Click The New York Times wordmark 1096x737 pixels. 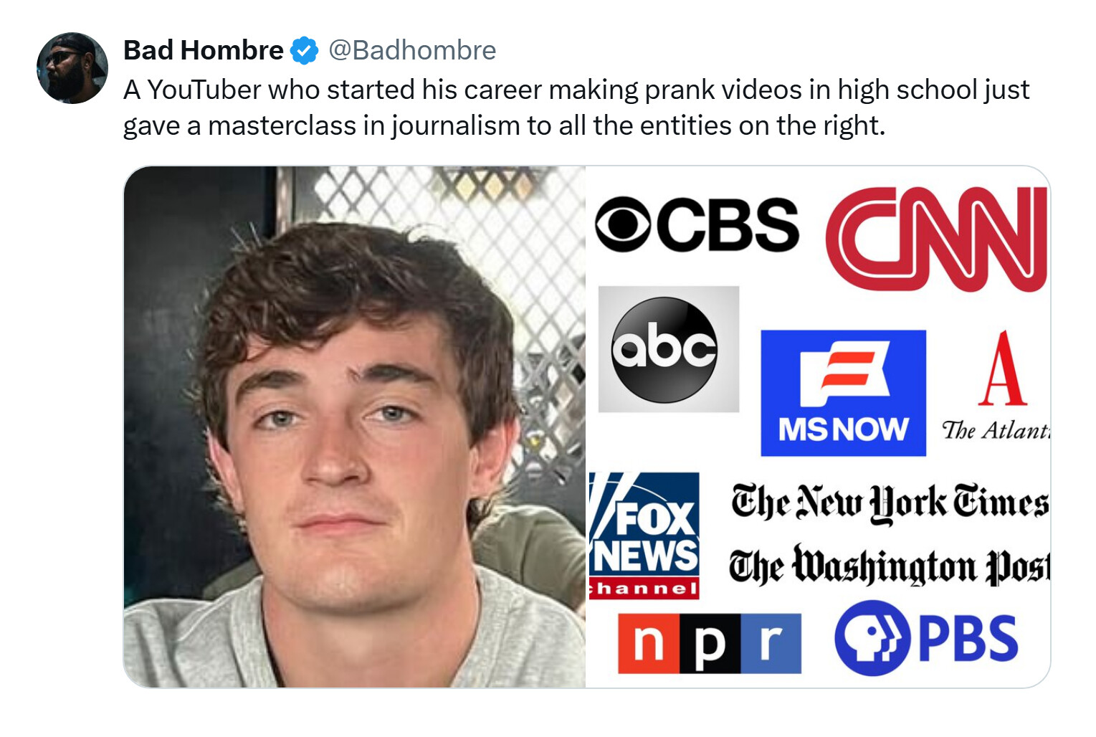pyautogui.click(x=890, y=503)
